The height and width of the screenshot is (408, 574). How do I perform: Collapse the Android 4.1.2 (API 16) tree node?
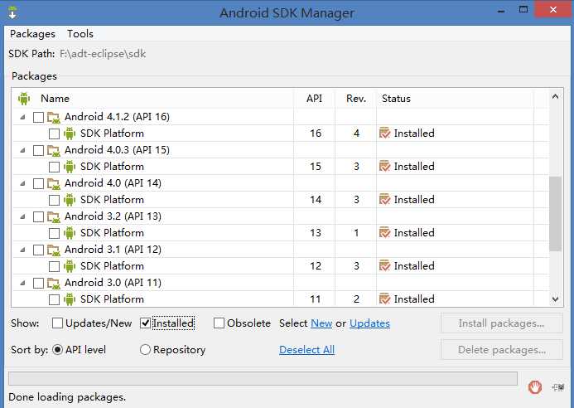tap(22, 117)
